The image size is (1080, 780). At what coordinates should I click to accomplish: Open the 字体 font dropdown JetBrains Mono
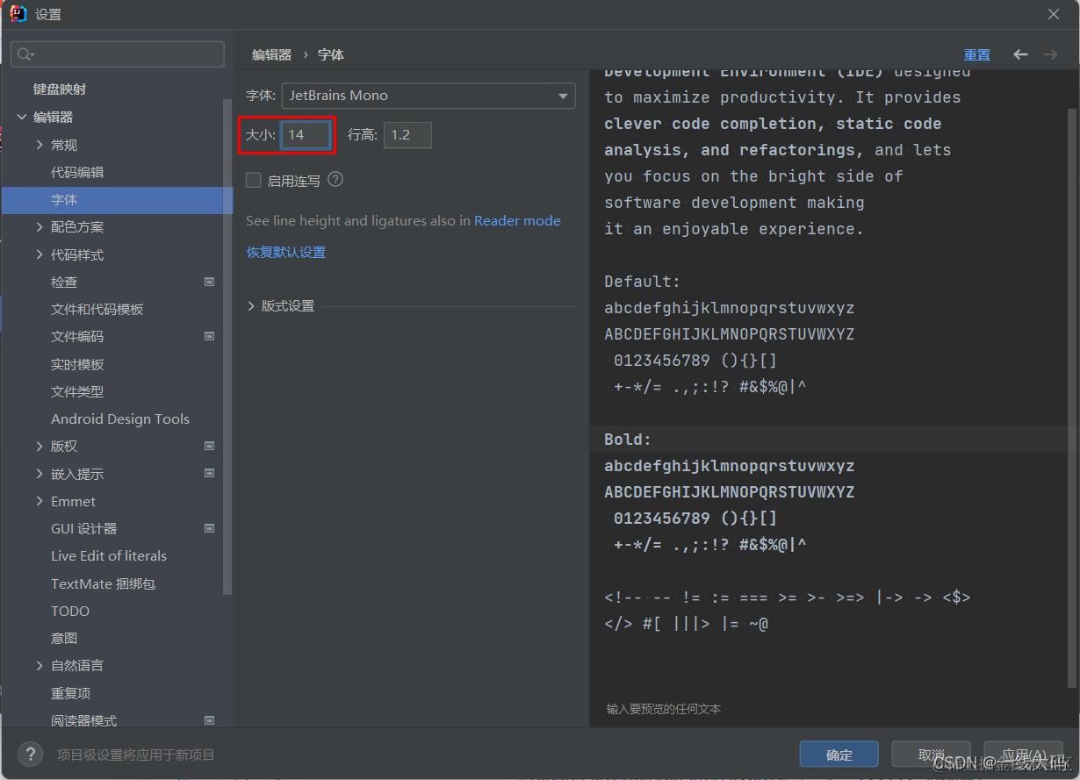(428, 96)
